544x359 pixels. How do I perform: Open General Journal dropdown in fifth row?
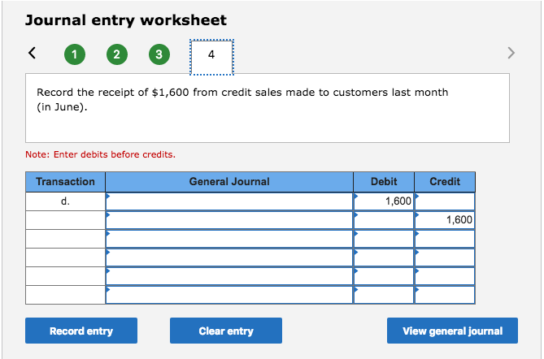229,276
